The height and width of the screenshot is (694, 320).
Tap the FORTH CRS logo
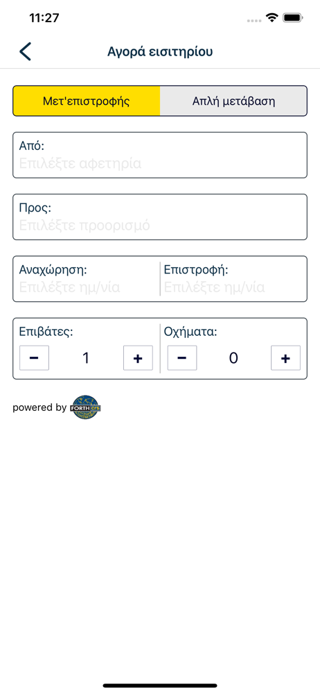tap(86, 407)
